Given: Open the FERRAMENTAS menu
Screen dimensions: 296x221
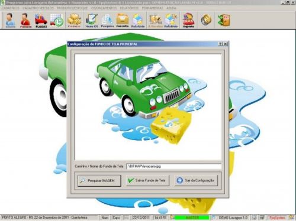Looking at the screenshot, I should point(153,8).
